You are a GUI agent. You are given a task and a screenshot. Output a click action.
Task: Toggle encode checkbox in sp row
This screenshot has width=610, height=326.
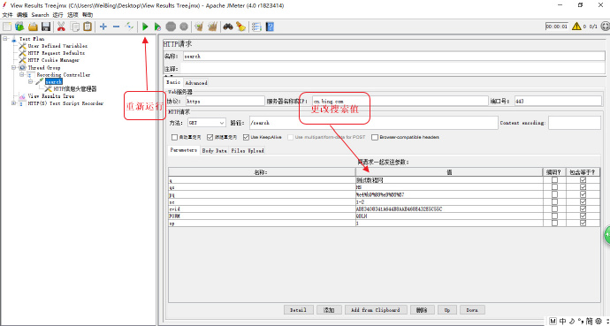(554, 224)
